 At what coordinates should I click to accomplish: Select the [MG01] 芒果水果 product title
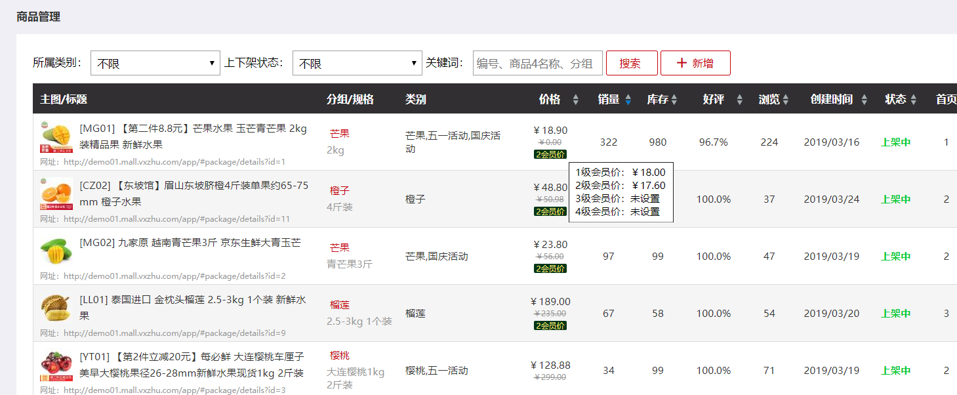click(x=193, y=136)
